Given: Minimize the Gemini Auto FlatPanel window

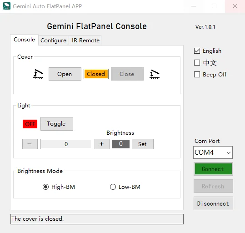Looking at the screenshot, I should (194, 6).
